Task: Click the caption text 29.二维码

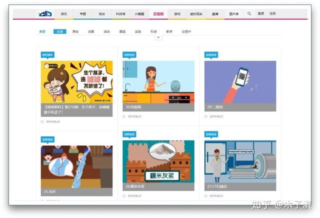Action: point(215,107)
